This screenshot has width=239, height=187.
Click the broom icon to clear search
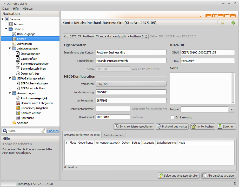[x=43, y=131]
